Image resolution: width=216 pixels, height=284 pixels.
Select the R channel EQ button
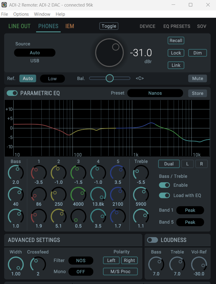[x=202, y=164]
